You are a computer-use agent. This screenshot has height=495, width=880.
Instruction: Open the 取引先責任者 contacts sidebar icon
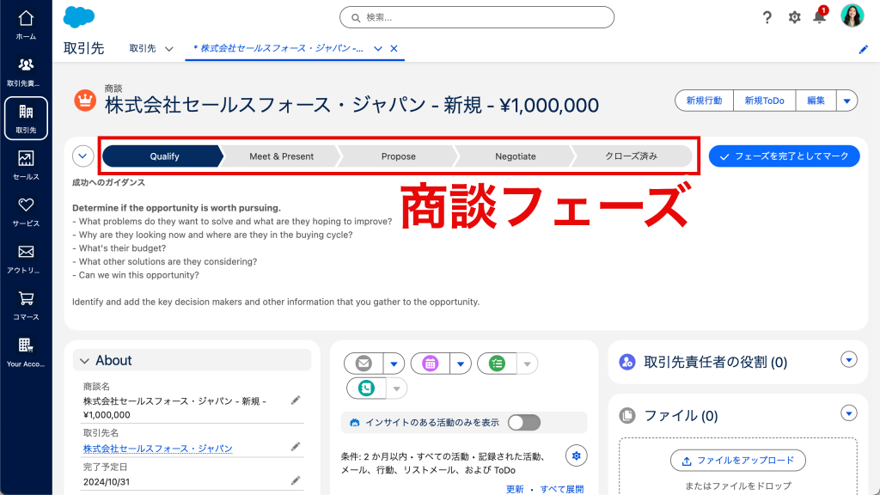pyautogui.click(x=26, y=72)
